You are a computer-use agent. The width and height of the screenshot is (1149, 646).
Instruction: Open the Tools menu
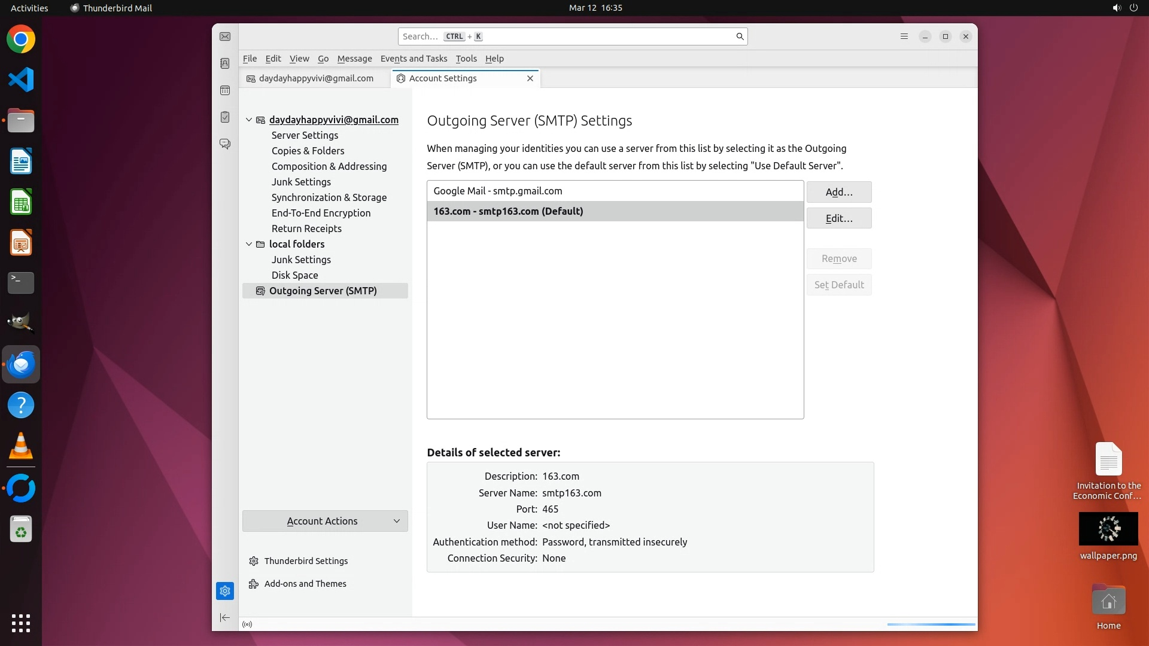tap(466, 59)
